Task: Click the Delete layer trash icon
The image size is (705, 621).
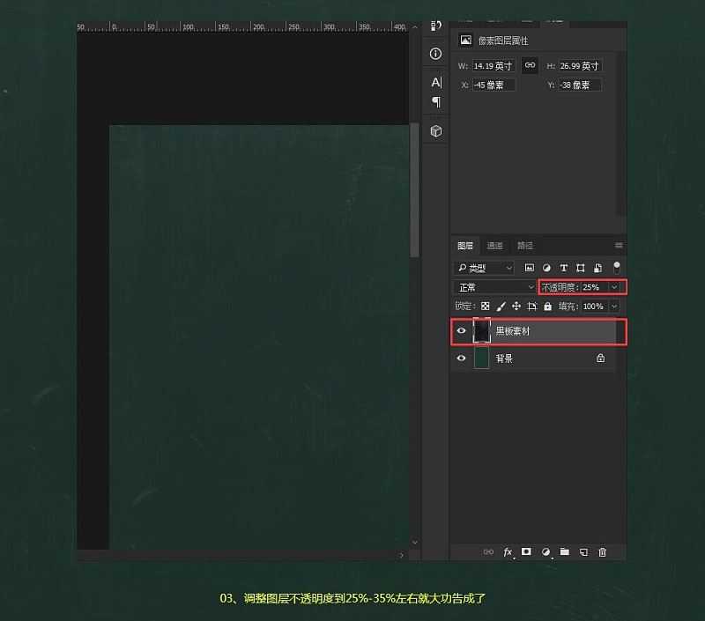Action: 603,552
